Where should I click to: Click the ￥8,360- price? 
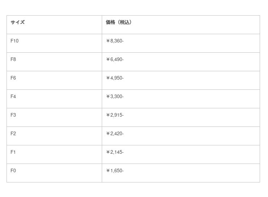[115, 41]
